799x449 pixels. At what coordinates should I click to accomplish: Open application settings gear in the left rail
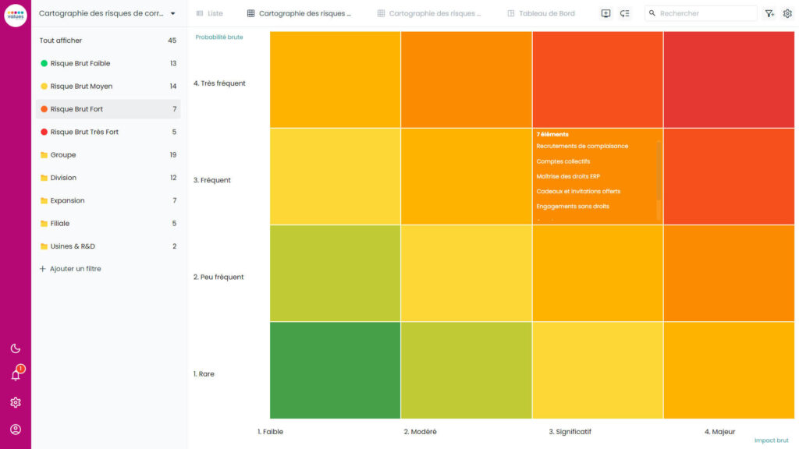pyautogui.click(x=14, y=401)
